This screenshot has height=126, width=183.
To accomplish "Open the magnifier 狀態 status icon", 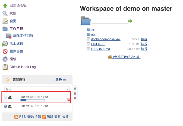I will pyautogui.click(x=5, y=13).
